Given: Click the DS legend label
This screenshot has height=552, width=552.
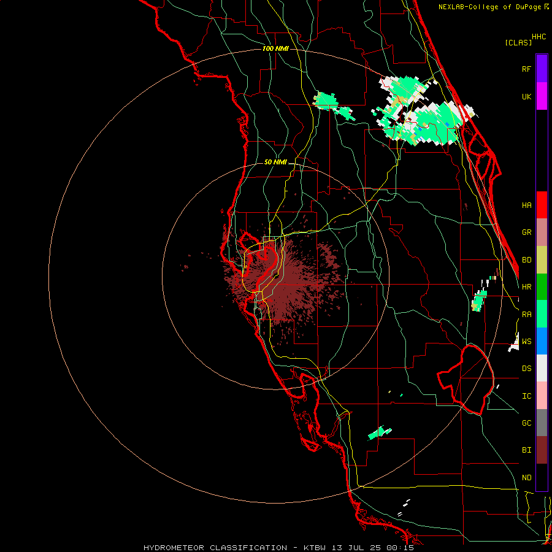Looking at the screenshot, I should [526, 369].
